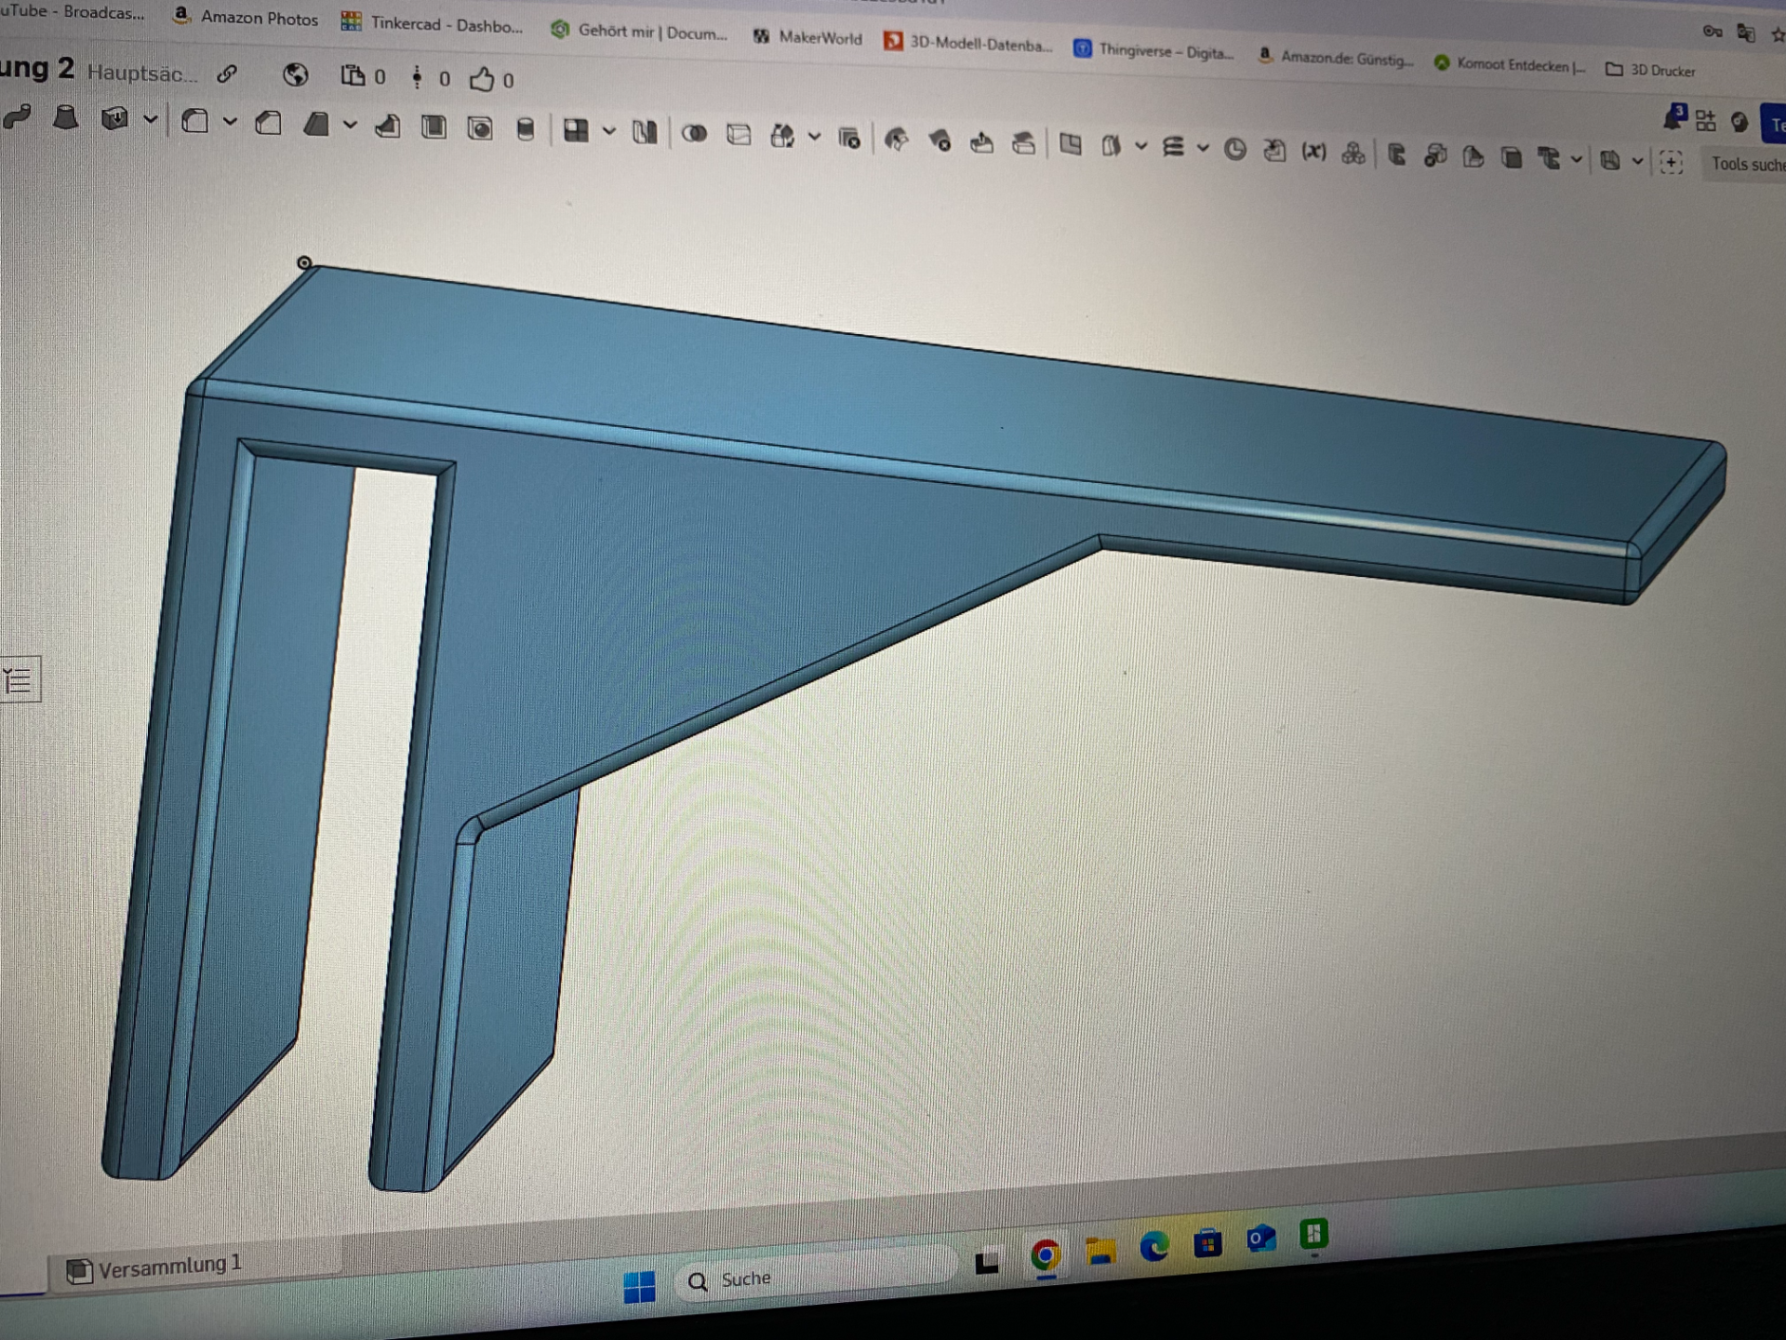Open the Tinkercad - Dashbo... bookmark
The height and width of the screenshot is (1340, 1786).
click(x=433, y=24)
